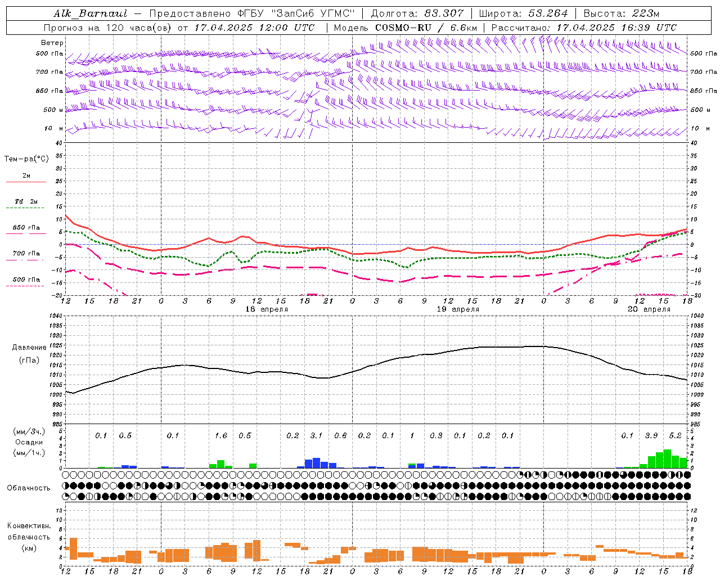Click the precipitation value "0.3"

coord(436,435)
